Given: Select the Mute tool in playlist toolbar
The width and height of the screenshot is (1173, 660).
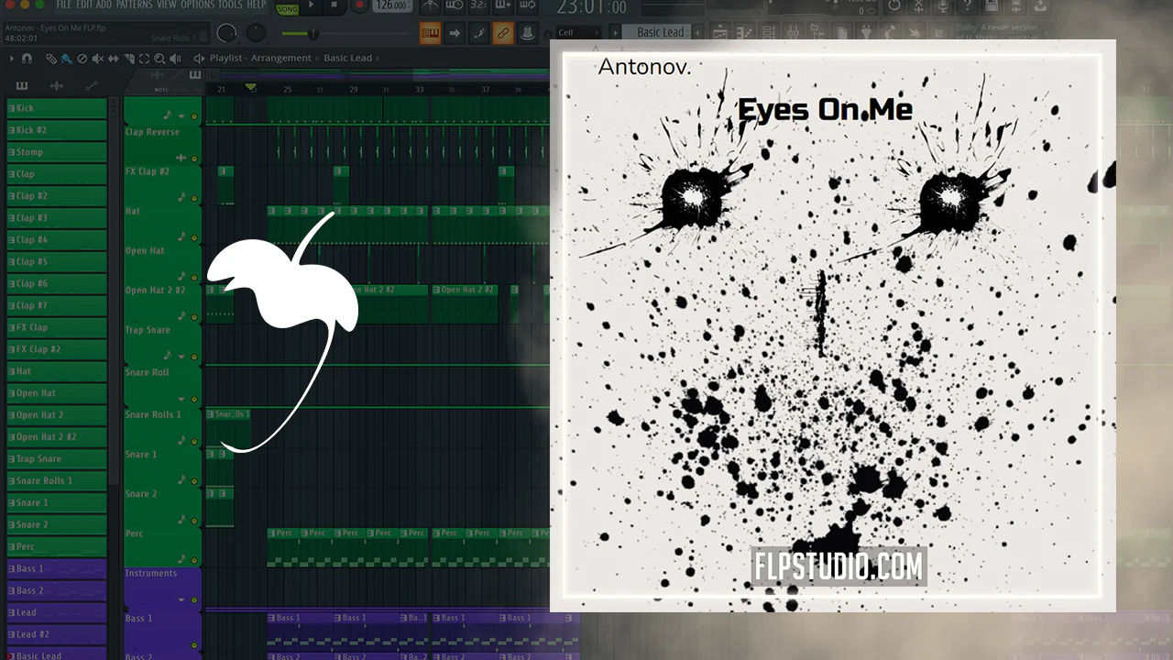Looking at the screenshot, I should (98, 58).
